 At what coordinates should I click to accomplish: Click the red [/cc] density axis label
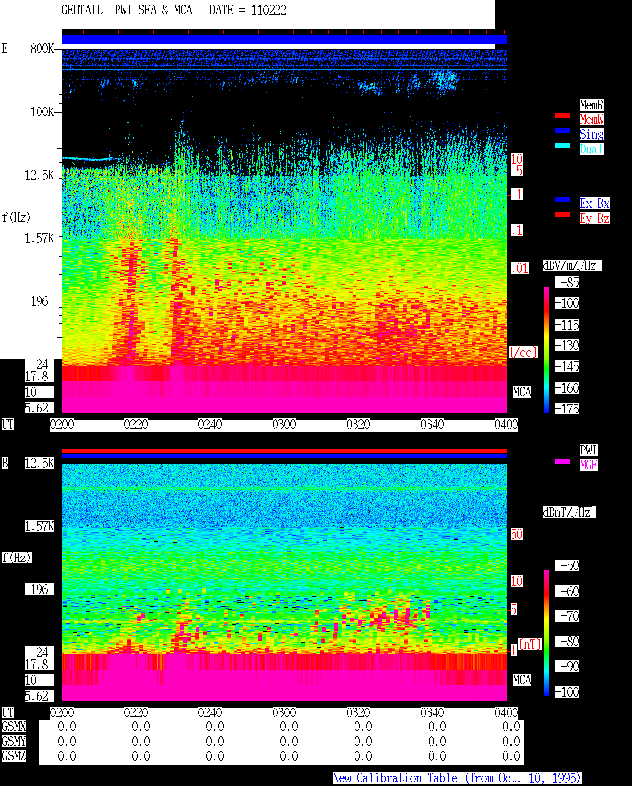[523, 353]
